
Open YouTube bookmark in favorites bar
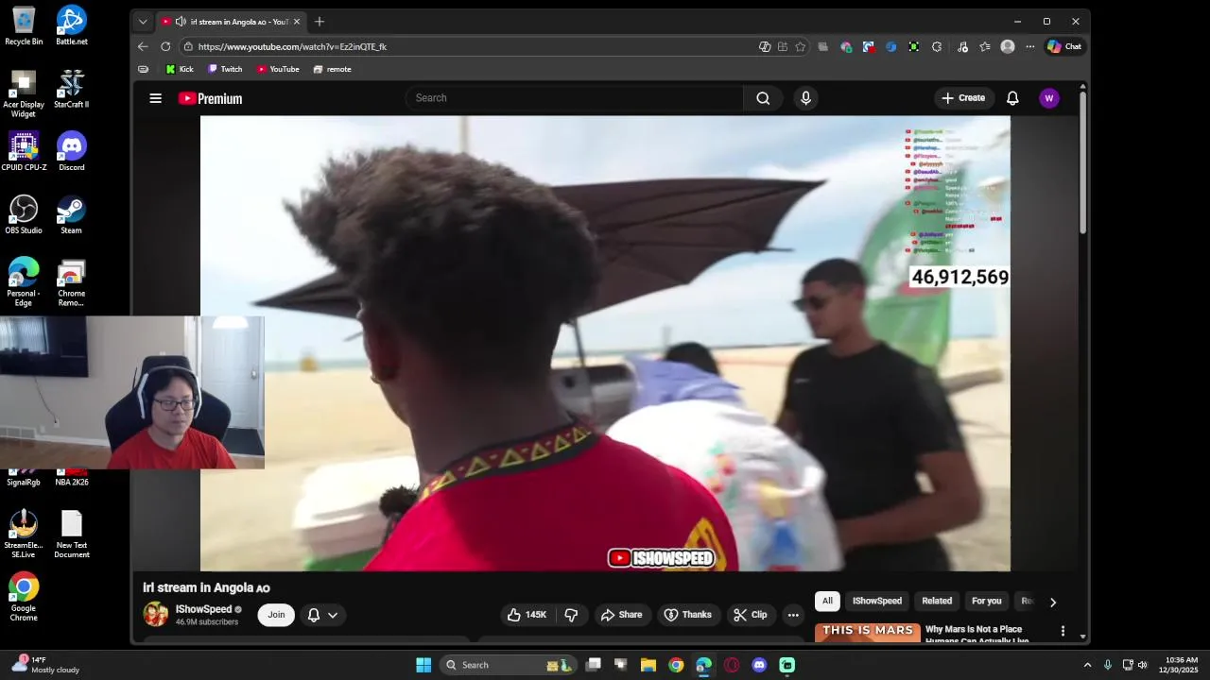[278, 69]
